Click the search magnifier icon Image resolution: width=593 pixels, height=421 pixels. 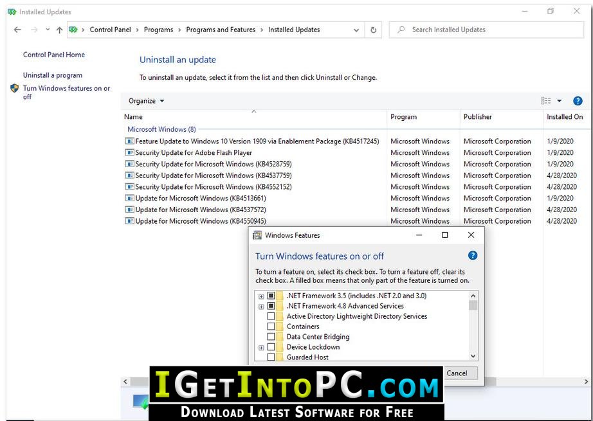click(401, 30)
